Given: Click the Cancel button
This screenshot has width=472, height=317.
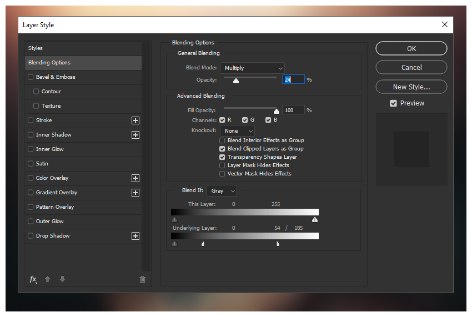Looking at the screenshot, I should 411,67.
